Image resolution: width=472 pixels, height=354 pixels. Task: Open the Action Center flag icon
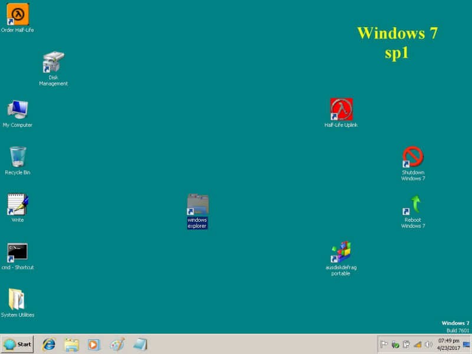point(384,344)
